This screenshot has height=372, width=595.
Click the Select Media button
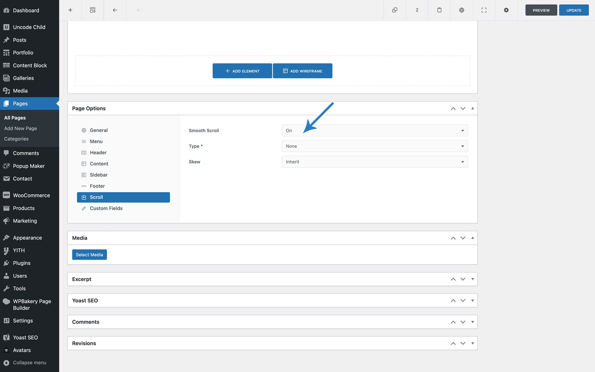click(89, 255)
